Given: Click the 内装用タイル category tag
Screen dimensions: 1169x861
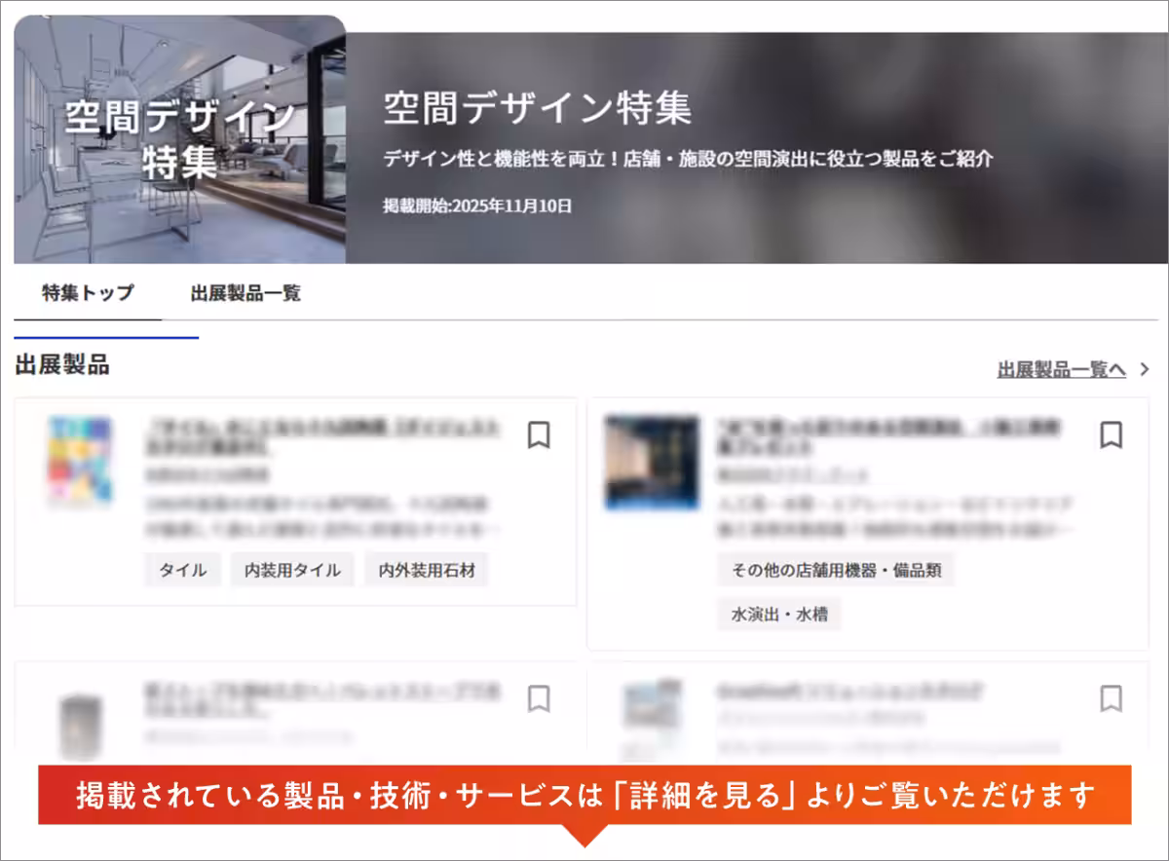Looking at the screenshot, I should point(292,570).
